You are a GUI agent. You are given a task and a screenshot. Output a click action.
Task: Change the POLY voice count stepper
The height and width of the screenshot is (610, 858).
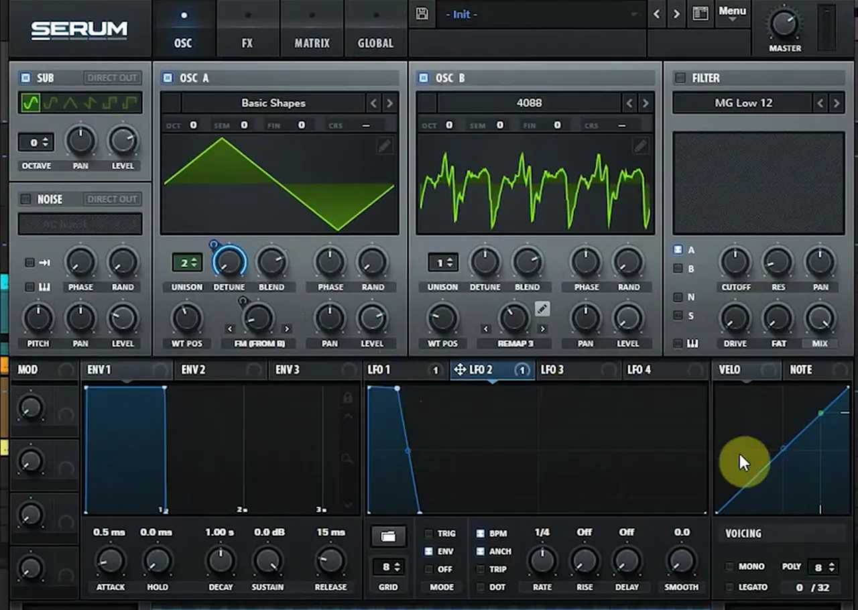tap(823, 567)
